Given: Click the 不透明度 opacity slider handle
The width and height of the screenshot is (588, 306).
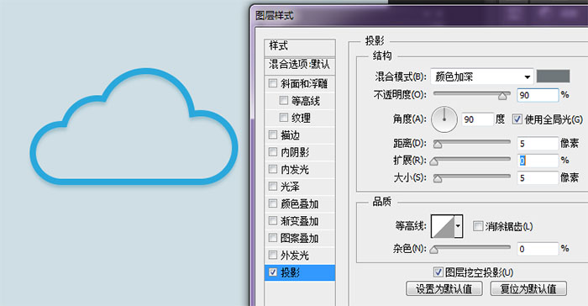Looking at the screenshot, I should point(502,97).
